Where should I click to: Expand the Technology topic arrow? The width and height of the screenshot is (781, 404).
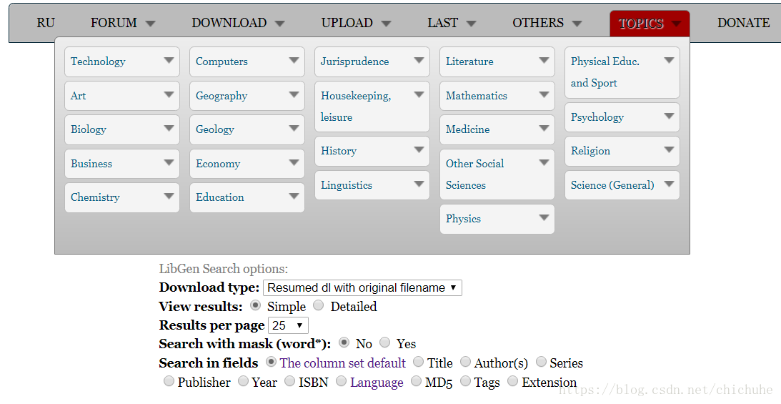(x=169, y=60)
